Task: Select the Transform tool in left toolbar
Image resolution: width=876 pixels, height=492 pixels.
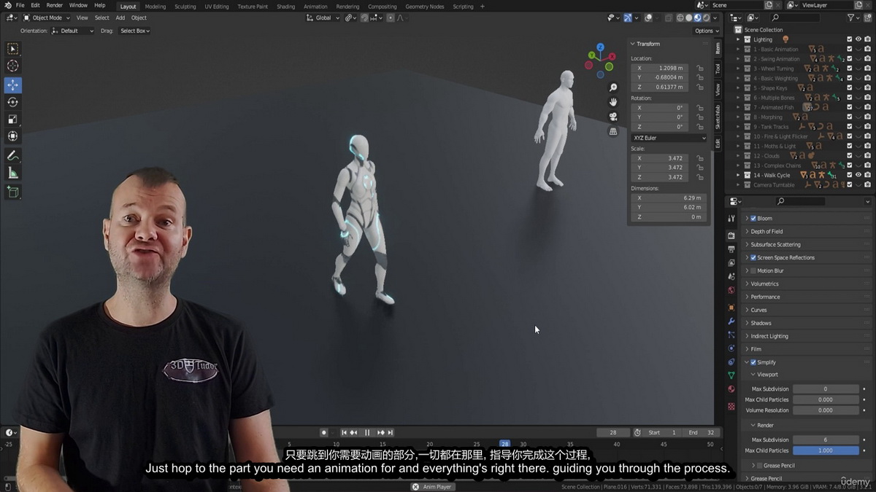Action: click(x=13, y=136)
